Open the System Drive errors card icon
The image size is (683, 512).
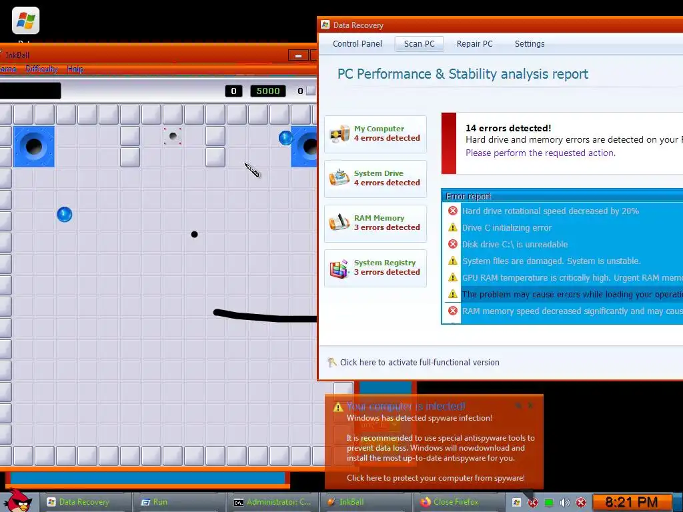tap(339, 178)
